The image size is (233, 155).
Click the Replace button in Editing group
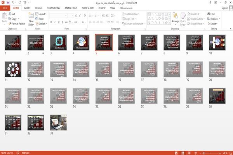click(x=212, y=19)
